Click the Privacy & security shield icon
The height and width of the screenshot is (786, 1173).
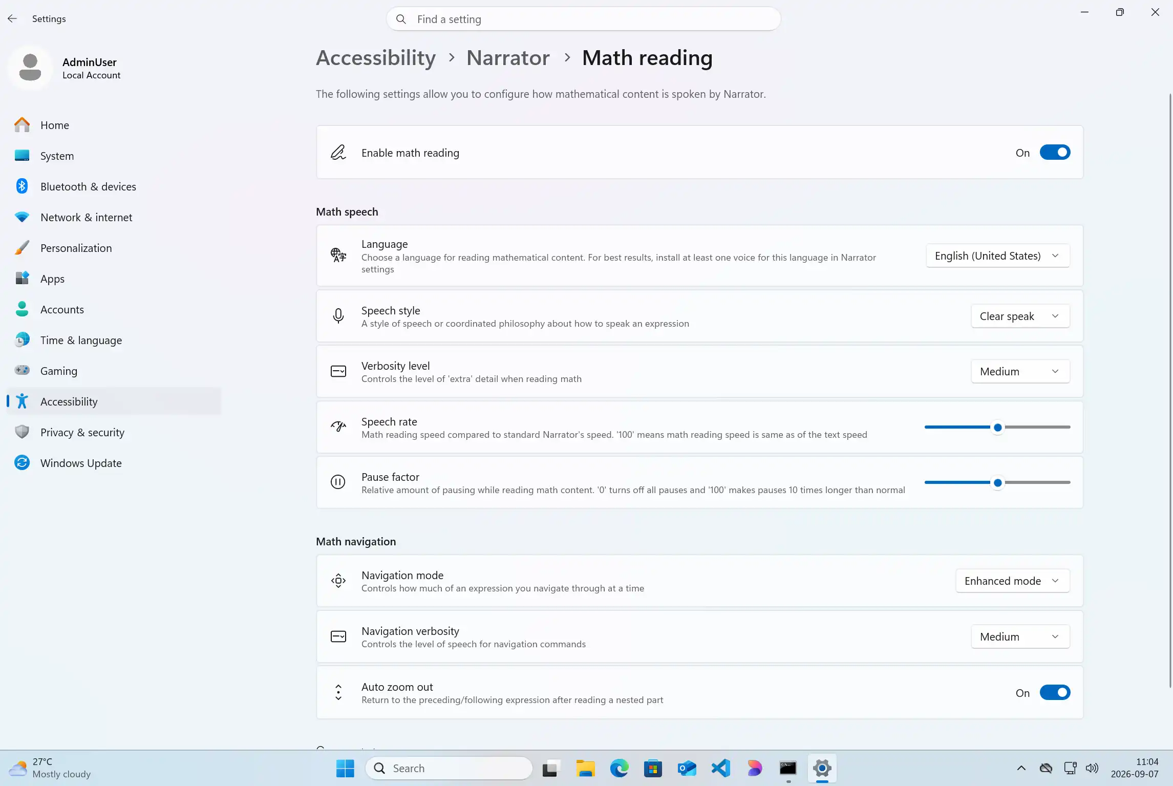[x=22, y=432]
